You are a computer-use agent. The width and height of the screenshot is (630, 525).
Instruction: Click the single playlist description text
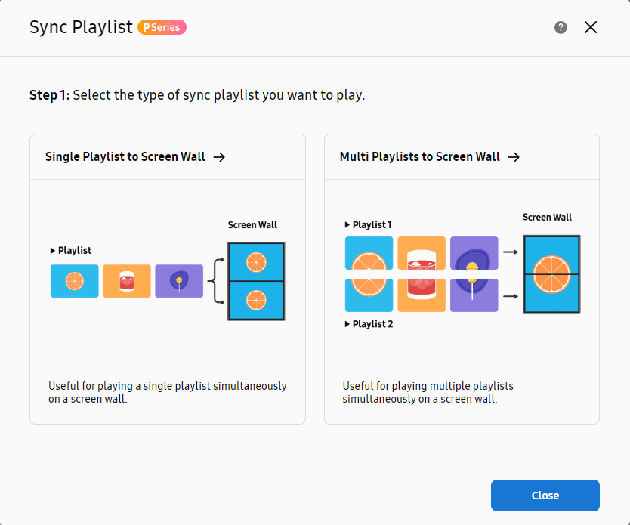[168, 393]
